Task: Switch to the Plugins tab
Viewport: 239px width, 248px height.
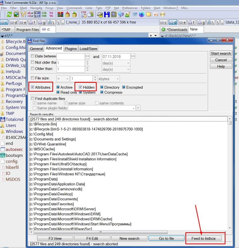Action: (71, 49)
